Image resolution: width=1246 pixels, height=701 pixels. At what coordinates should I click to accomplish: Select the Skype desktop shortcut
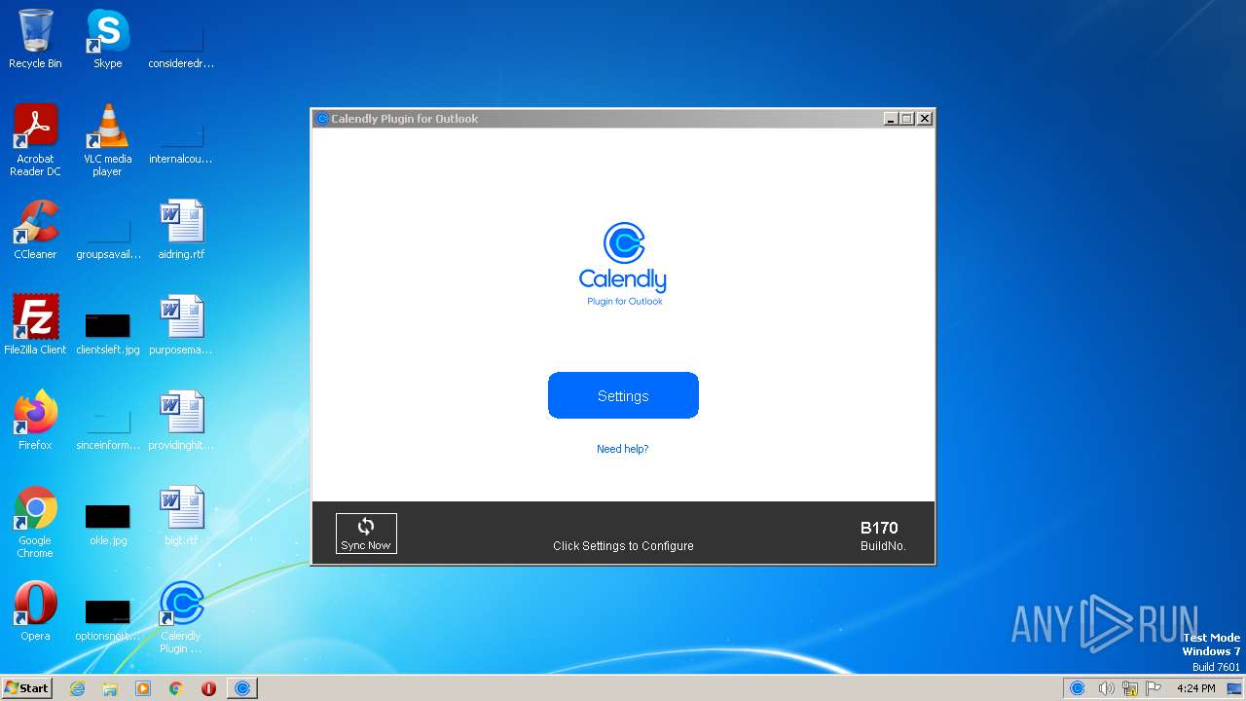pos(107,39)
